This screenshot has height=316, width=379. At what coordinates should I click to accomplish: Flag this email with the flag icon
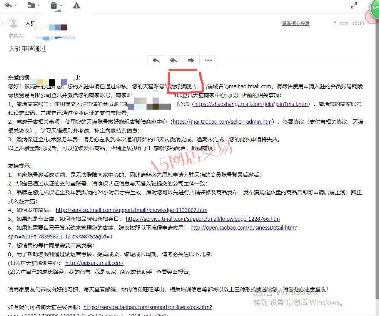(334, 23)
